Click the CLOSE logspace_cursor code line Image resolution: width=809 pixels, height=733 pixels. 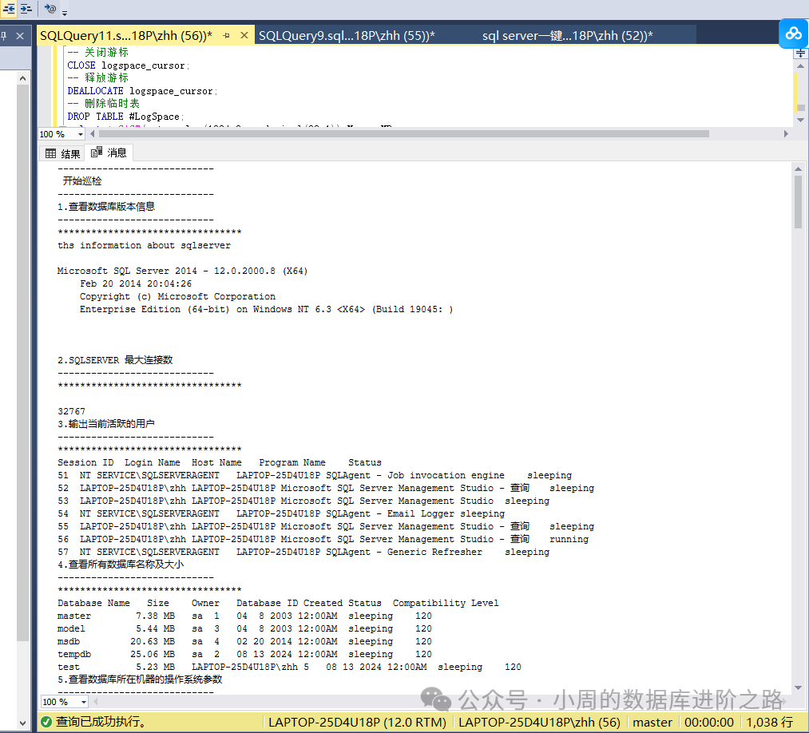point(128,65)
